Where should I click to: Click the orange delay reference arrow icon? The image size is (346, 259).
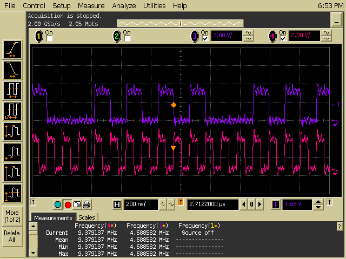181,202
